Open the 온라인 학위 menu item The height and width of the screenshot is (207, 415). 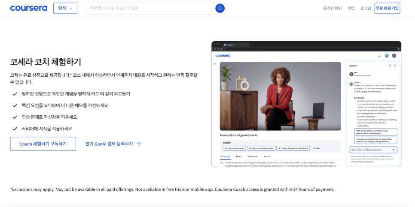(332, 8)
